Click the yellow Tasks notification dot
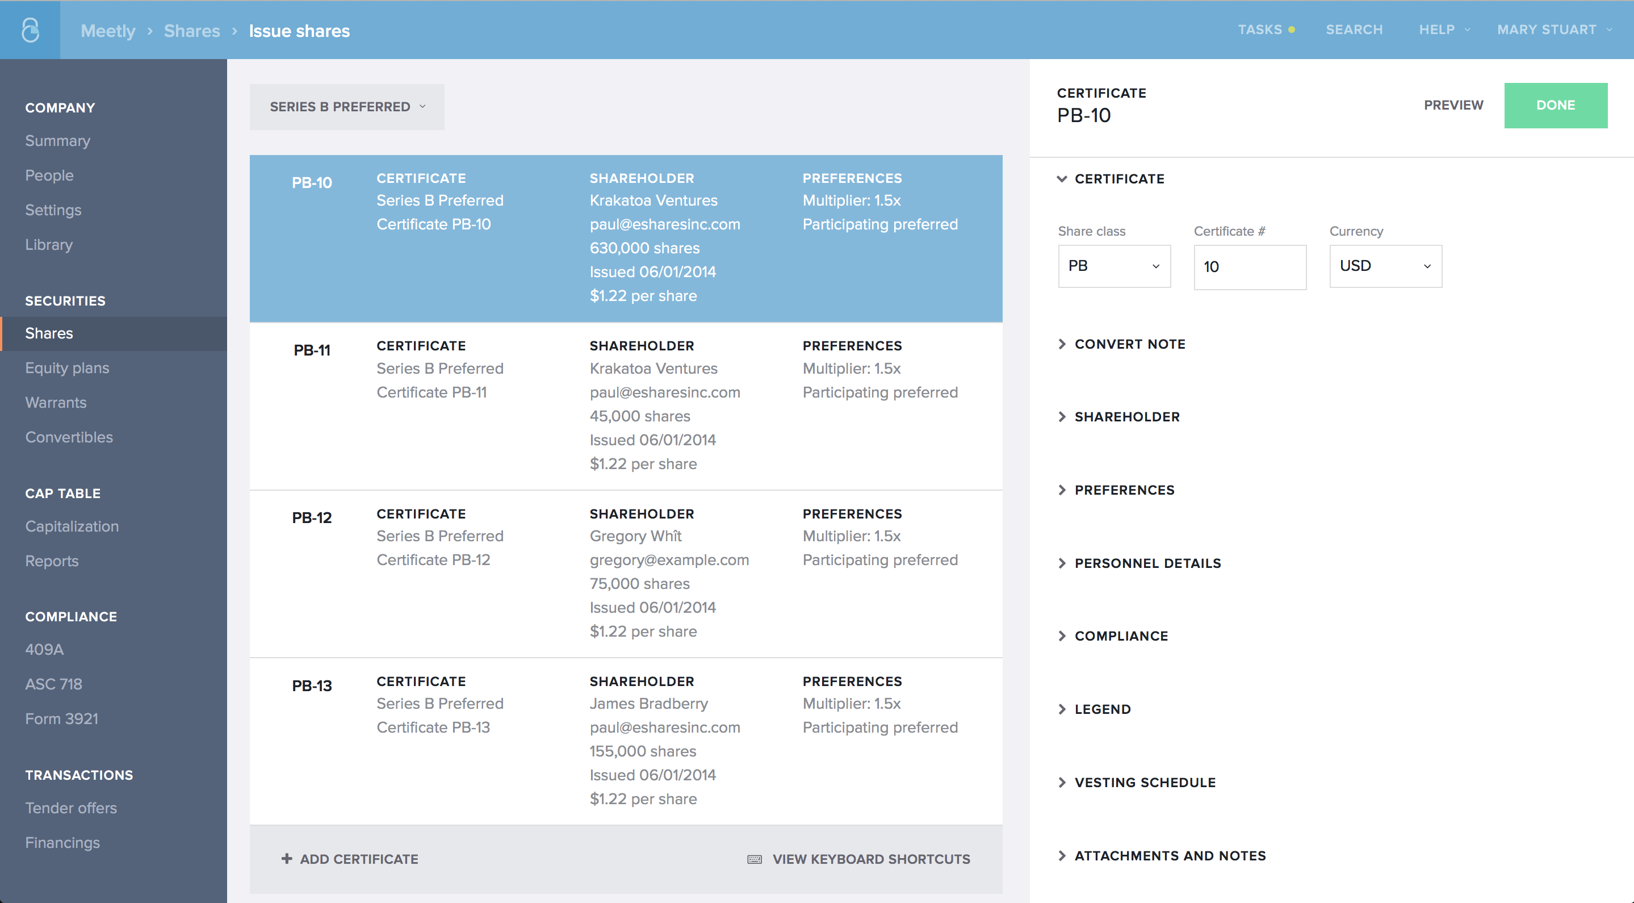Viewport: 1634px width, 903px height. tap(1292, 30)
